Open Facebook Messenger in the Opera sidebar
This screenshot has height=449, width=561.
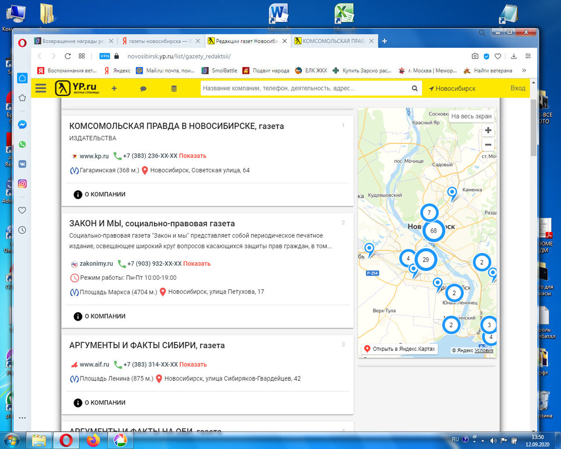pos(22,125)
